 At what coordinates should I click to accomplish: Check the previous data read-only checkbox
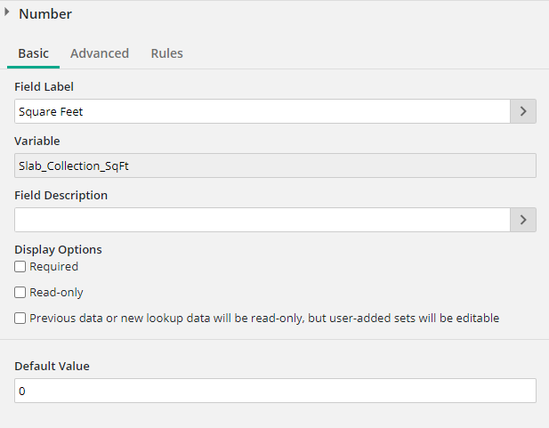(20, 319)
